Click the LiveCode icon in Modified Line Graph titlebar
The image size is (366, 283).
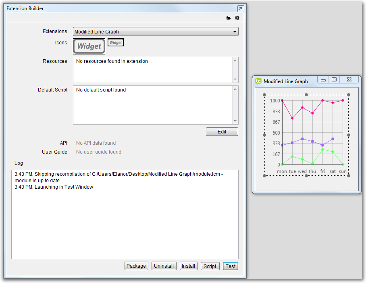tap(258, 81)
